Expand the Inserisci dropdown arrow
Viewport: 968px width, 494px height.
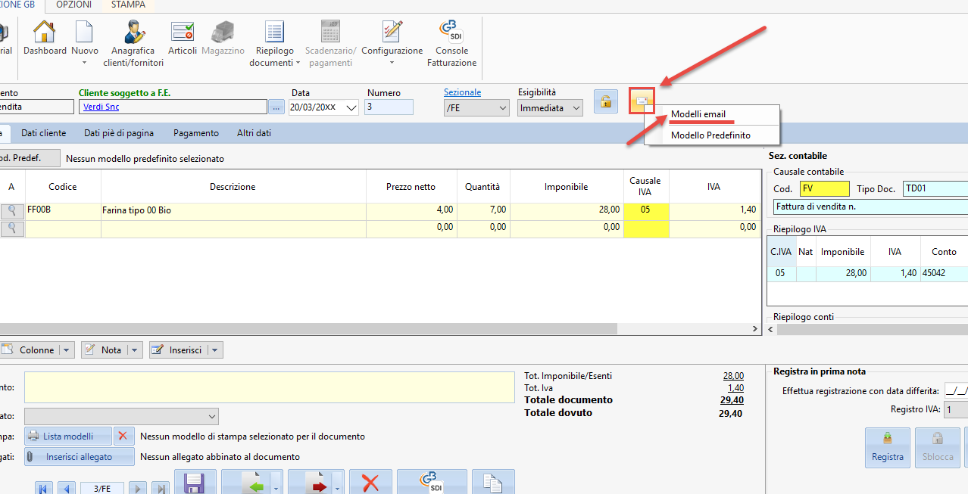point(215,350)
